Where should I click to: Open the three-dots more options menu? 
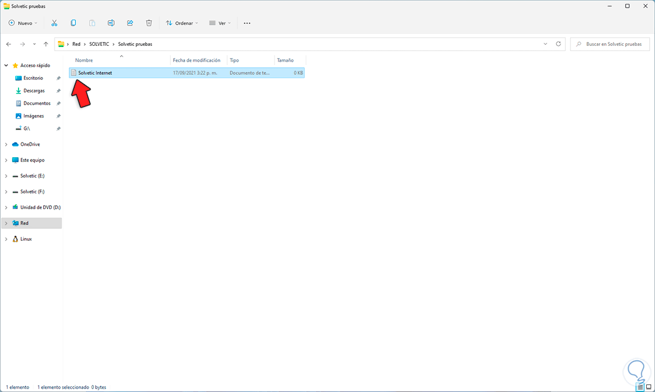click(x=247, y=23)
